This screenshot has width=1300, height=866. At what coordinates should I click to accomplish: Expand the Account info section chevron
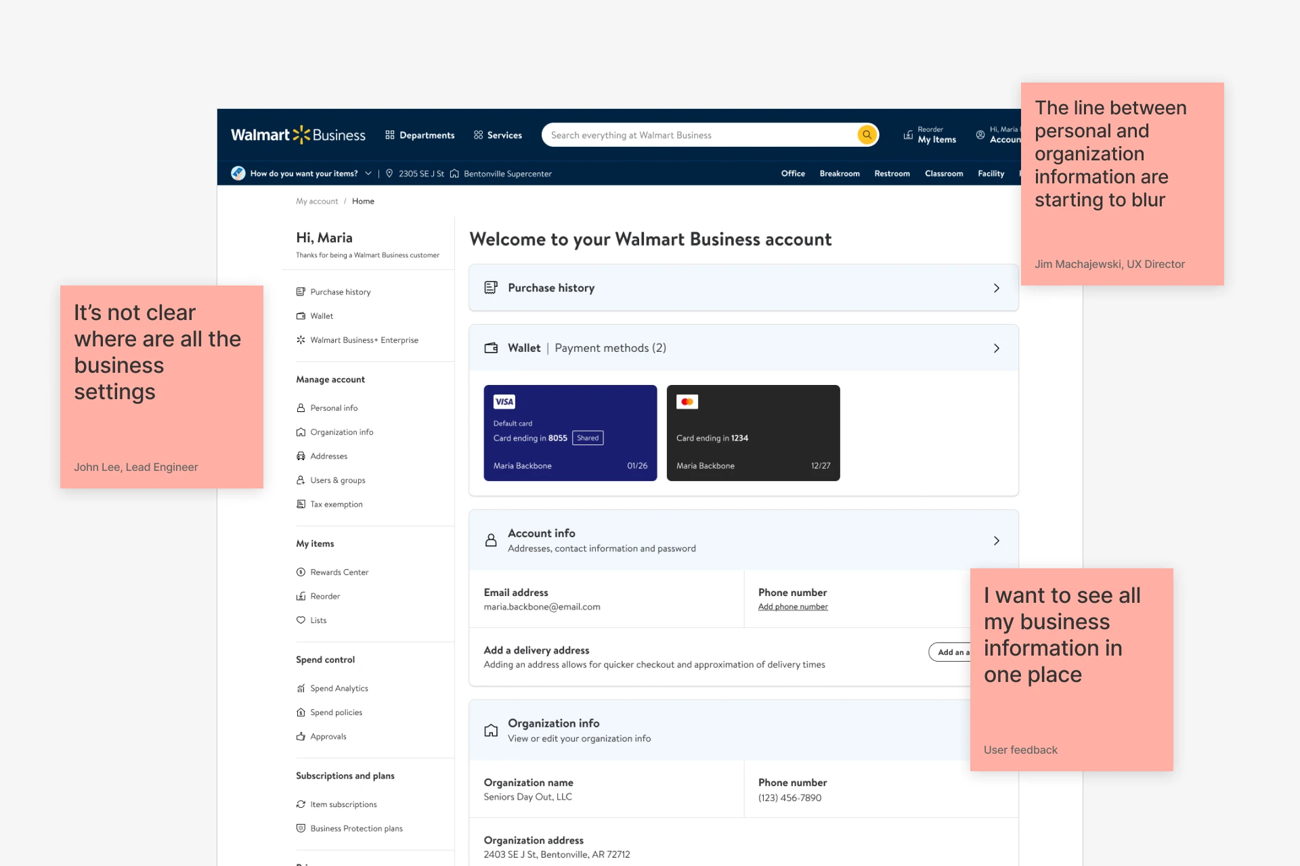(997, 541)
